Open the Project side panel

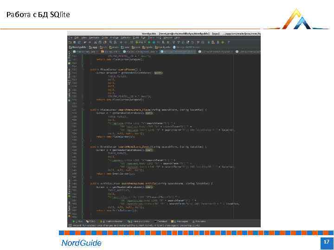click(69, 57)
